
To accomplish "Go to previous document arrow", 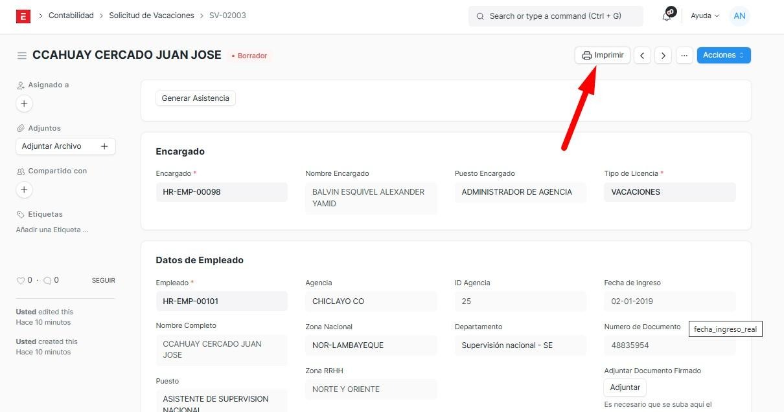I will 642,56.
